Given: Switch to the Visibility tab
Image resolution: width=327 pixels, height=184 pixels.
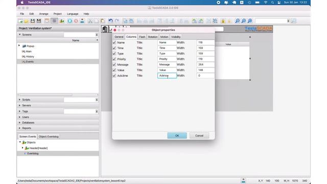Looking at the screenshot, I should click(x=176, y=37).
